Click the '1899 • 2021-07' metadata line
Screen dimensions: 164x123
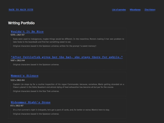pos(18,35)
